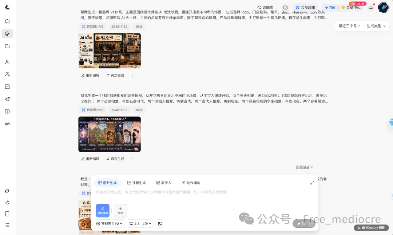Click the slanted rectangle icon near sidebar bottom
Image resolution: width=393 pixels, height=235 pixels.
(7, 191)
